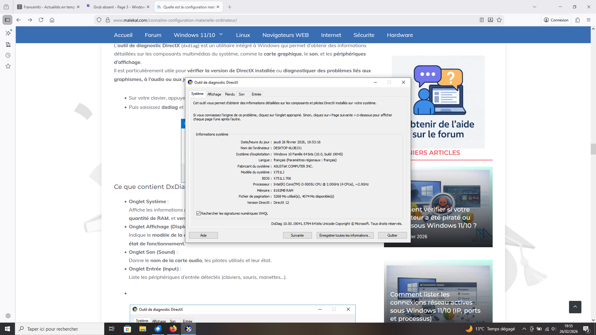Select the Son tab in DirectX tool
The height and width of the screenshot is (335, 596).
242,94
